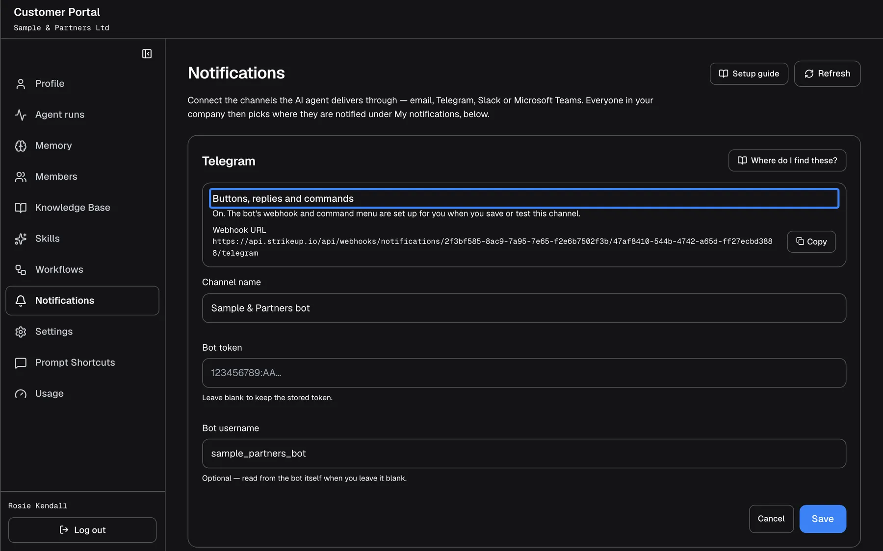Click the Telegram section heading
The height and width of the screenshot is (551, 883).
[x=229, y=161]
